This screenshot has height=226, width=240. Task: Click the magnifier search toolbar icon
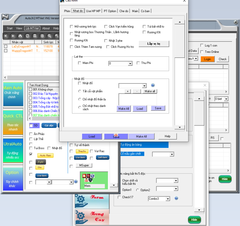click(x=49, y=36)
